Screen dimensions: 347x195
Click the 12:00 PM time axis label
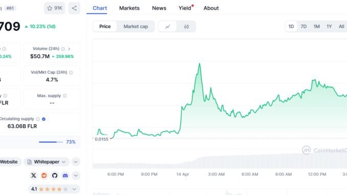pyautogui.click(x=317, y=175)
